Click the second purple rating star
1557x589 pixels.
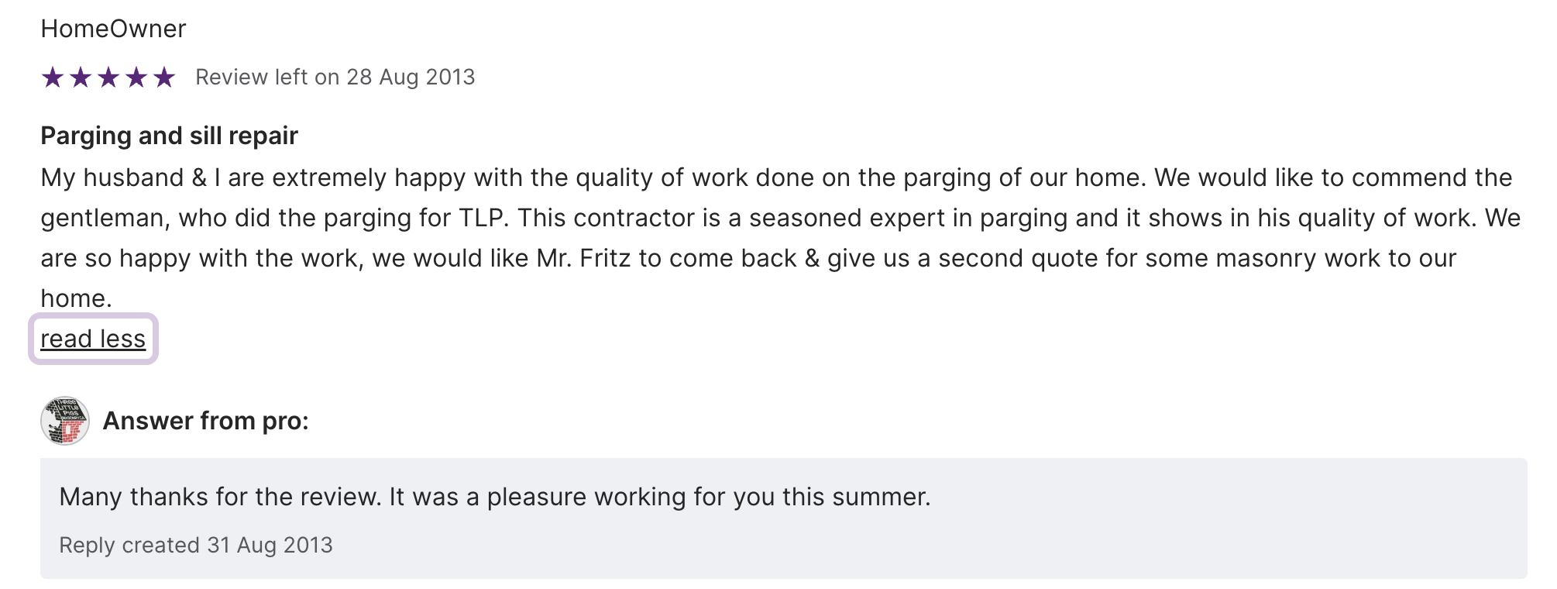click(81, 77)
